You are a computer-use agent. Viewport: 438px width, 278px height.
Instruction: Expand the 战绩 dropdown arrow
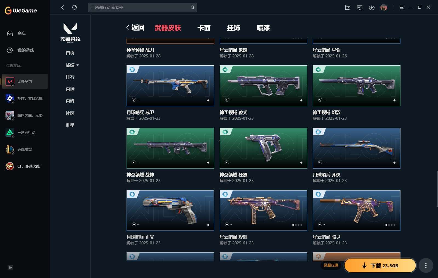coord(78,65)
